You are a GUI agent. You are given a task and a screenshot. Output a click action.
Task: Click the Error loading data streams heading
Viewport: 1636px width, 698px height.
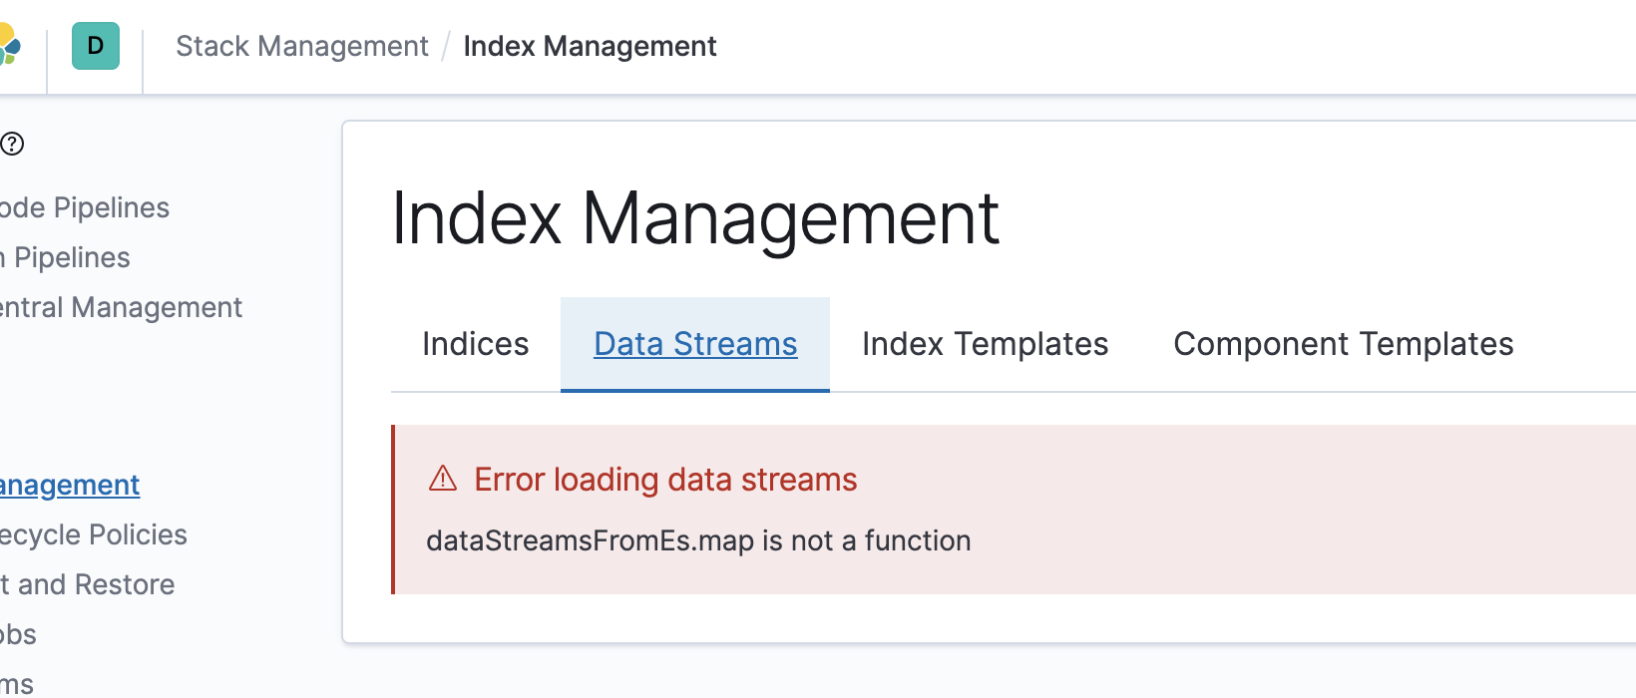[x=664, y=479]
